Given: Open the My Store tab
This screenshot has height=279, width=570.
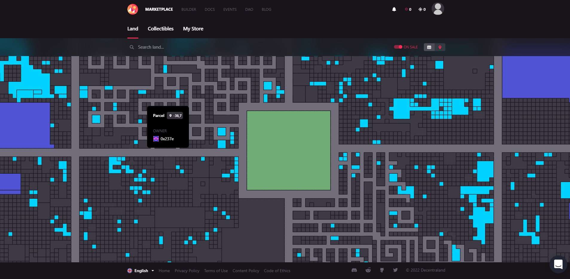Looking at the screenshot, I should point(193,29).
